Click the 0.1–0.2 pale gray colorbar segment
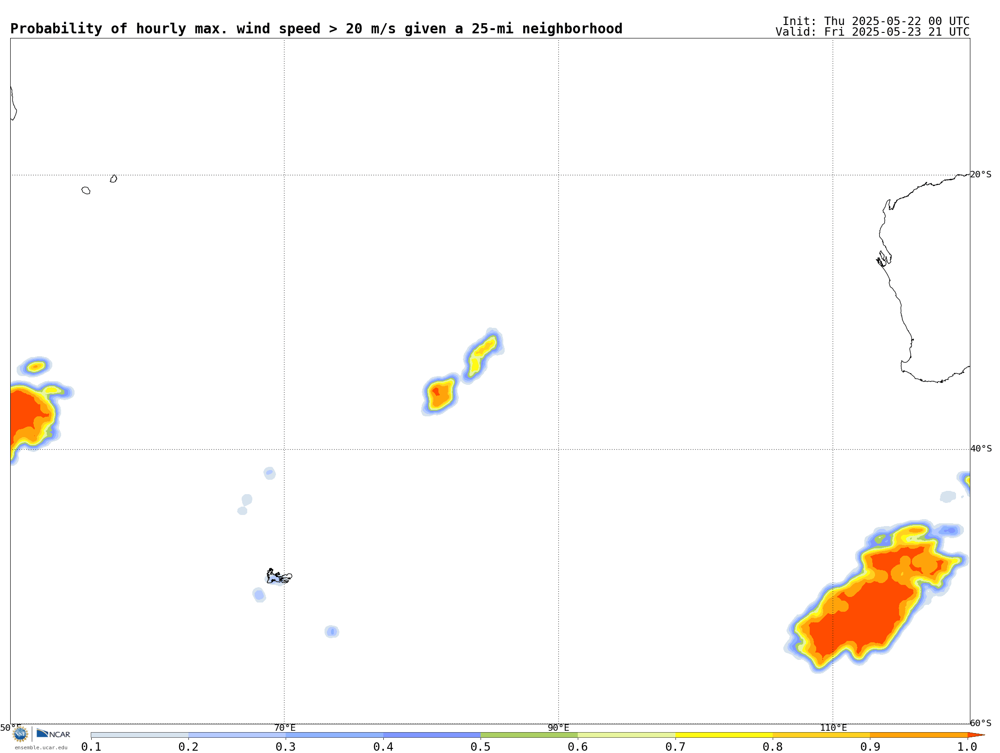The image size is (1000, 753). (x=140, y=735)
